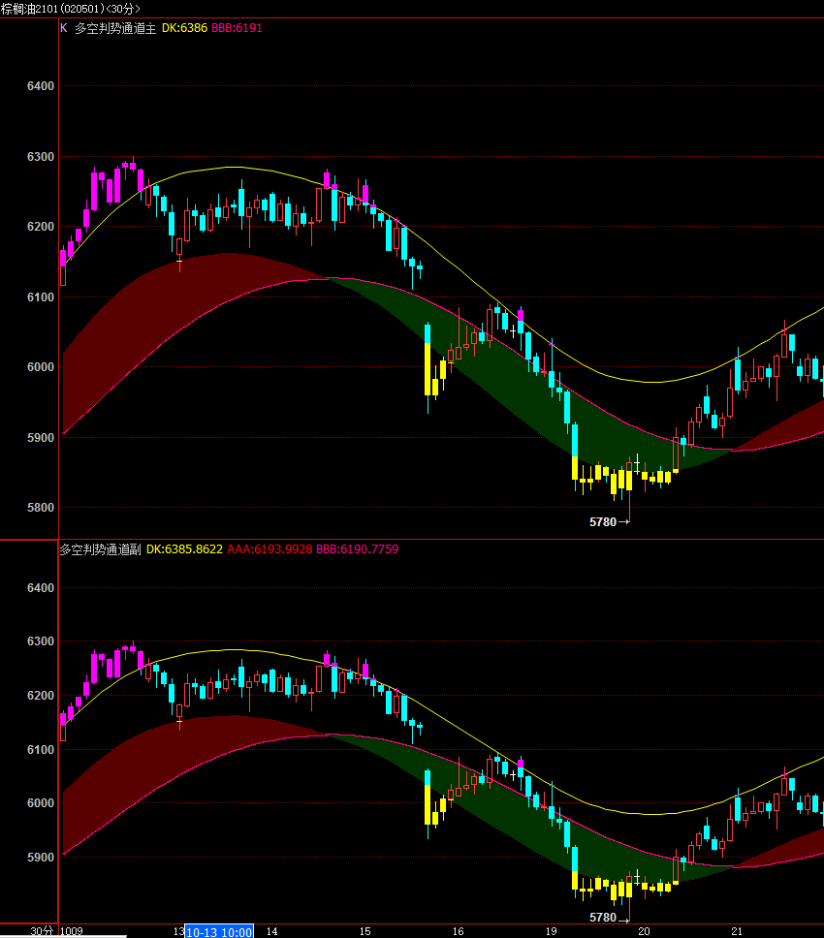
Task: Click date 19 on the time axis
Action: [x=552, y=931]
